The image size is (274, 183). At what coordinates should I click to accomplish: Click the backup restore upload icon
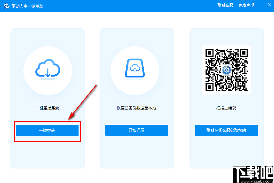[x=135, y=69]
